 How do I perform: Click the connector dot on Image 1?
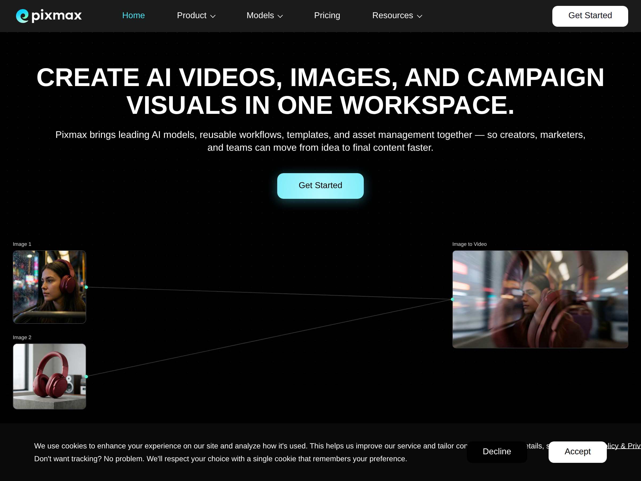pos(86,287)
